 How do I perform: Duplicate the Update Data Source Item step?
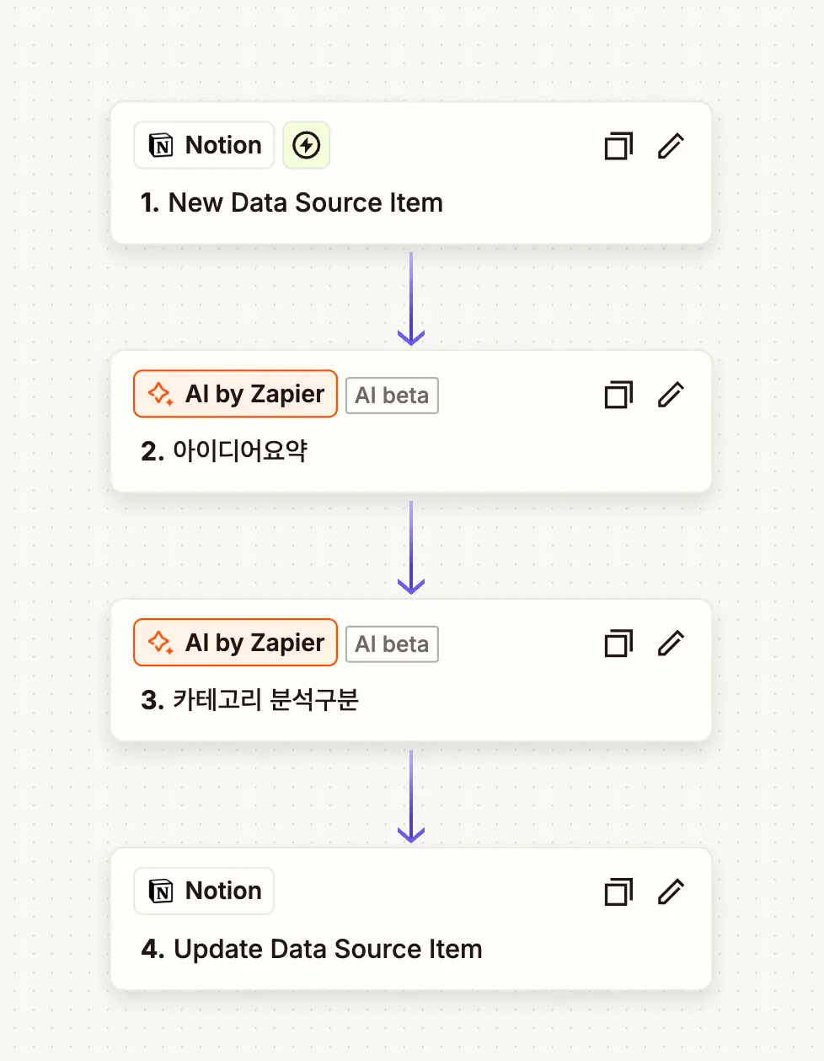click(618, 891)
